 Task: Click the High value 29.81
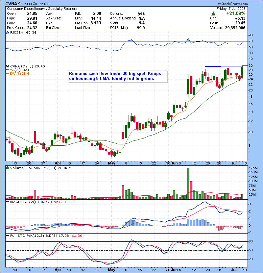coord(32,18)
